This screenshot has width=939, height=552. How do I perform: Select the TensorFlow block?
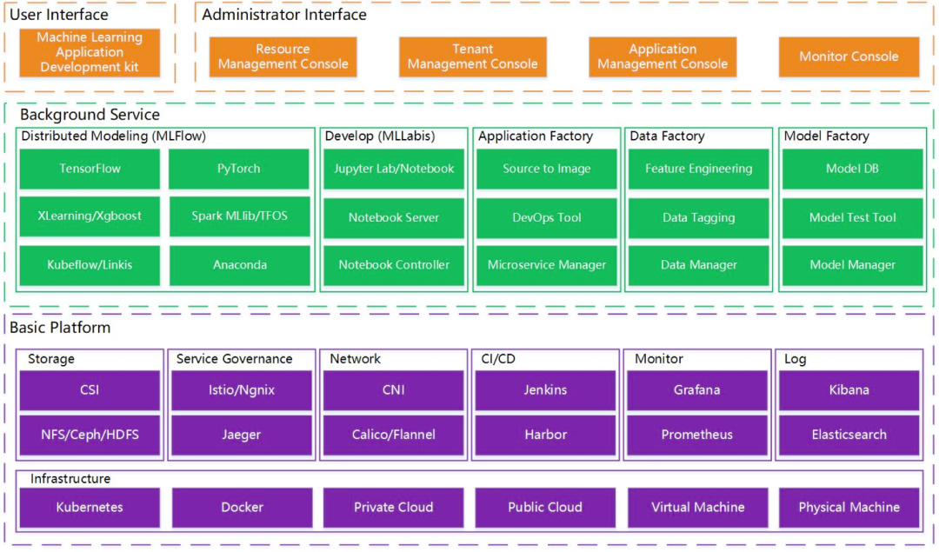click(x=90, y=169)
